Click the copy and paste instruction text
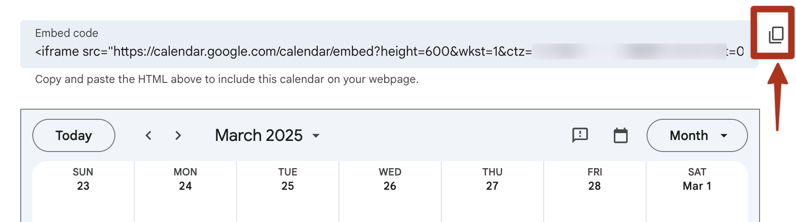The image size is (796, 222). 227,79
